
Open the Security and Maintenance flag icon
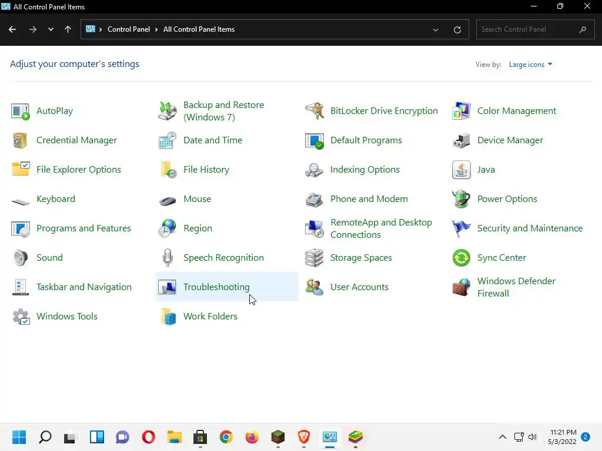[x=461, y=228]
